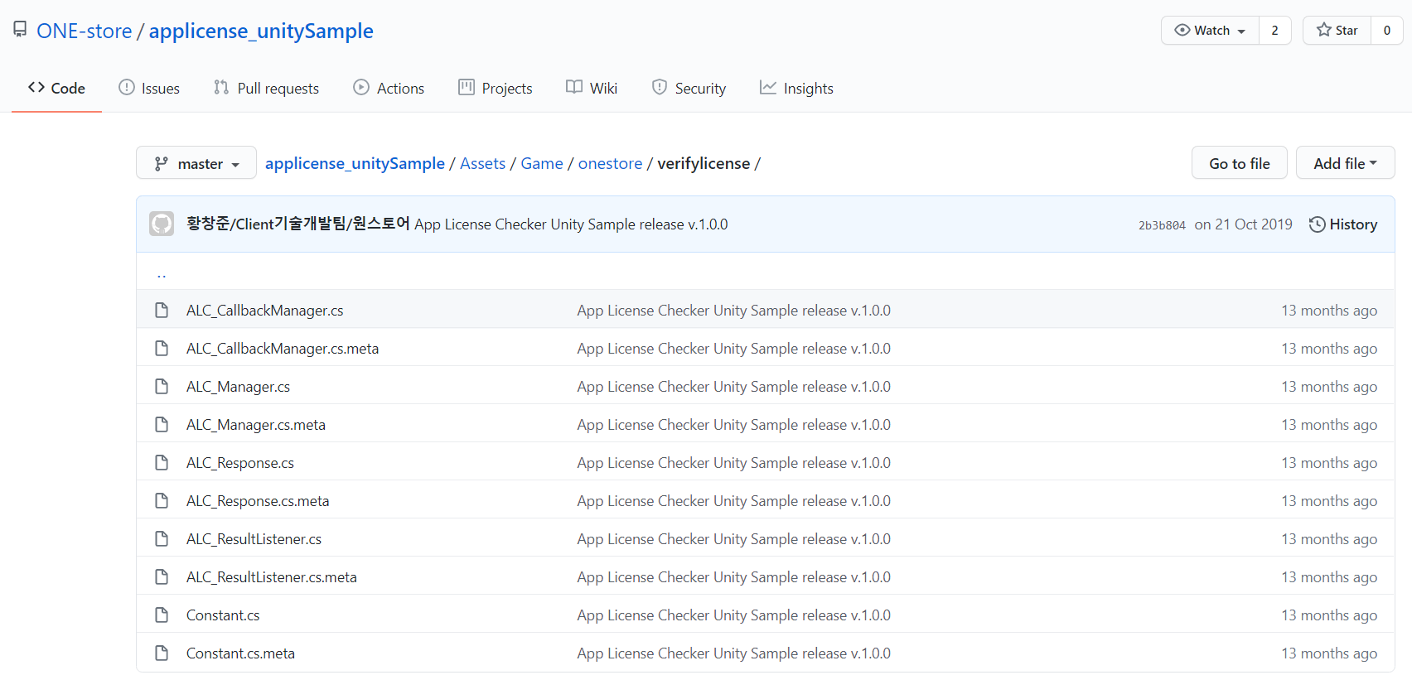The image size is (1412, 675).
Task: View commit History
Action: [1343, 224]
